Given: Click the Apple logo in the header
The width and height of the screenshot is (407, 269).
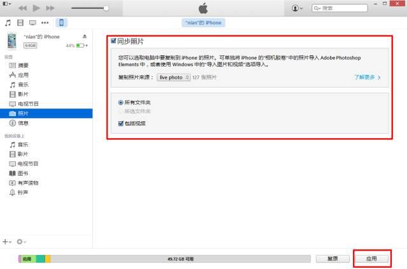Looking at the screenshot, I should pyautogui.click(x=203, y=8).
